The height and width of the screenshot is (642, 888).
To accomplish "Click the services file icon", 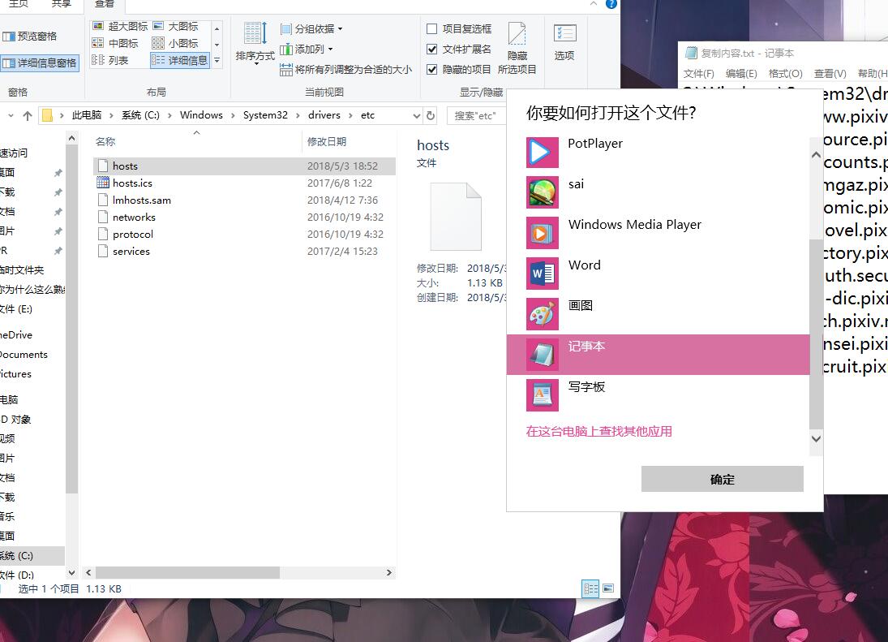I will 102,251.
